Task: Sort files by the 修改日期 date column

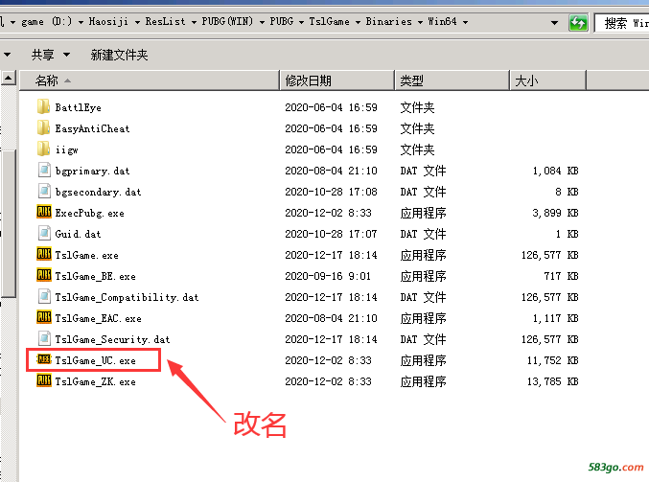Action: (x=336, y=80)
